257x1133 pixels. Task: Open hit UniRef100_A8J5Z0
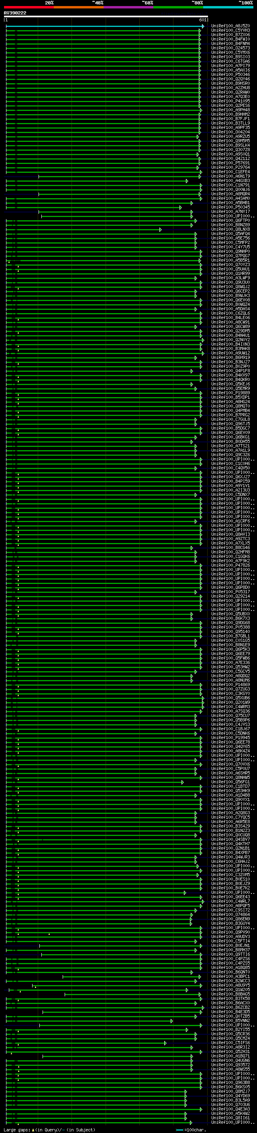[x=230, y=26]
